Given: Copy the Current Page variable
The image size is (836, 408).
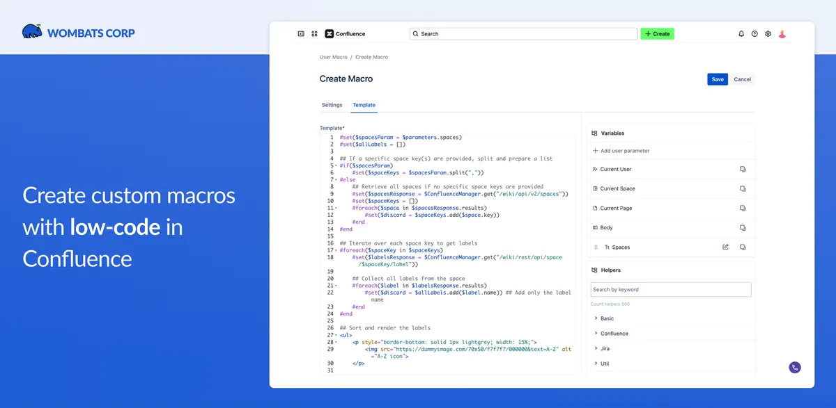Looking at the screenshot, I should coord(743,208).
